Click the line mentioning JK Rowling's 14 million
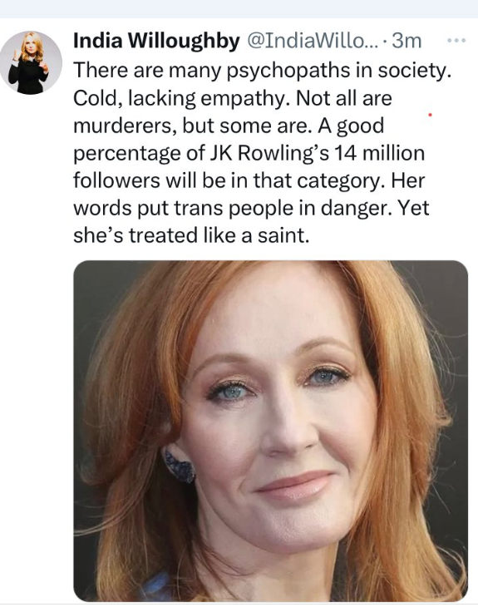The height and width of the screenshot is (607, 478). [x=249, y=153]
